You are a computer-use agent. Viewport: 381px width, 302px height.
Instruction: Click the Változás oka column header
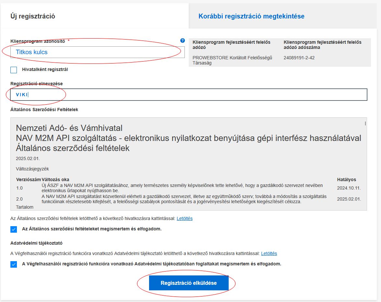tap(56, 180)
